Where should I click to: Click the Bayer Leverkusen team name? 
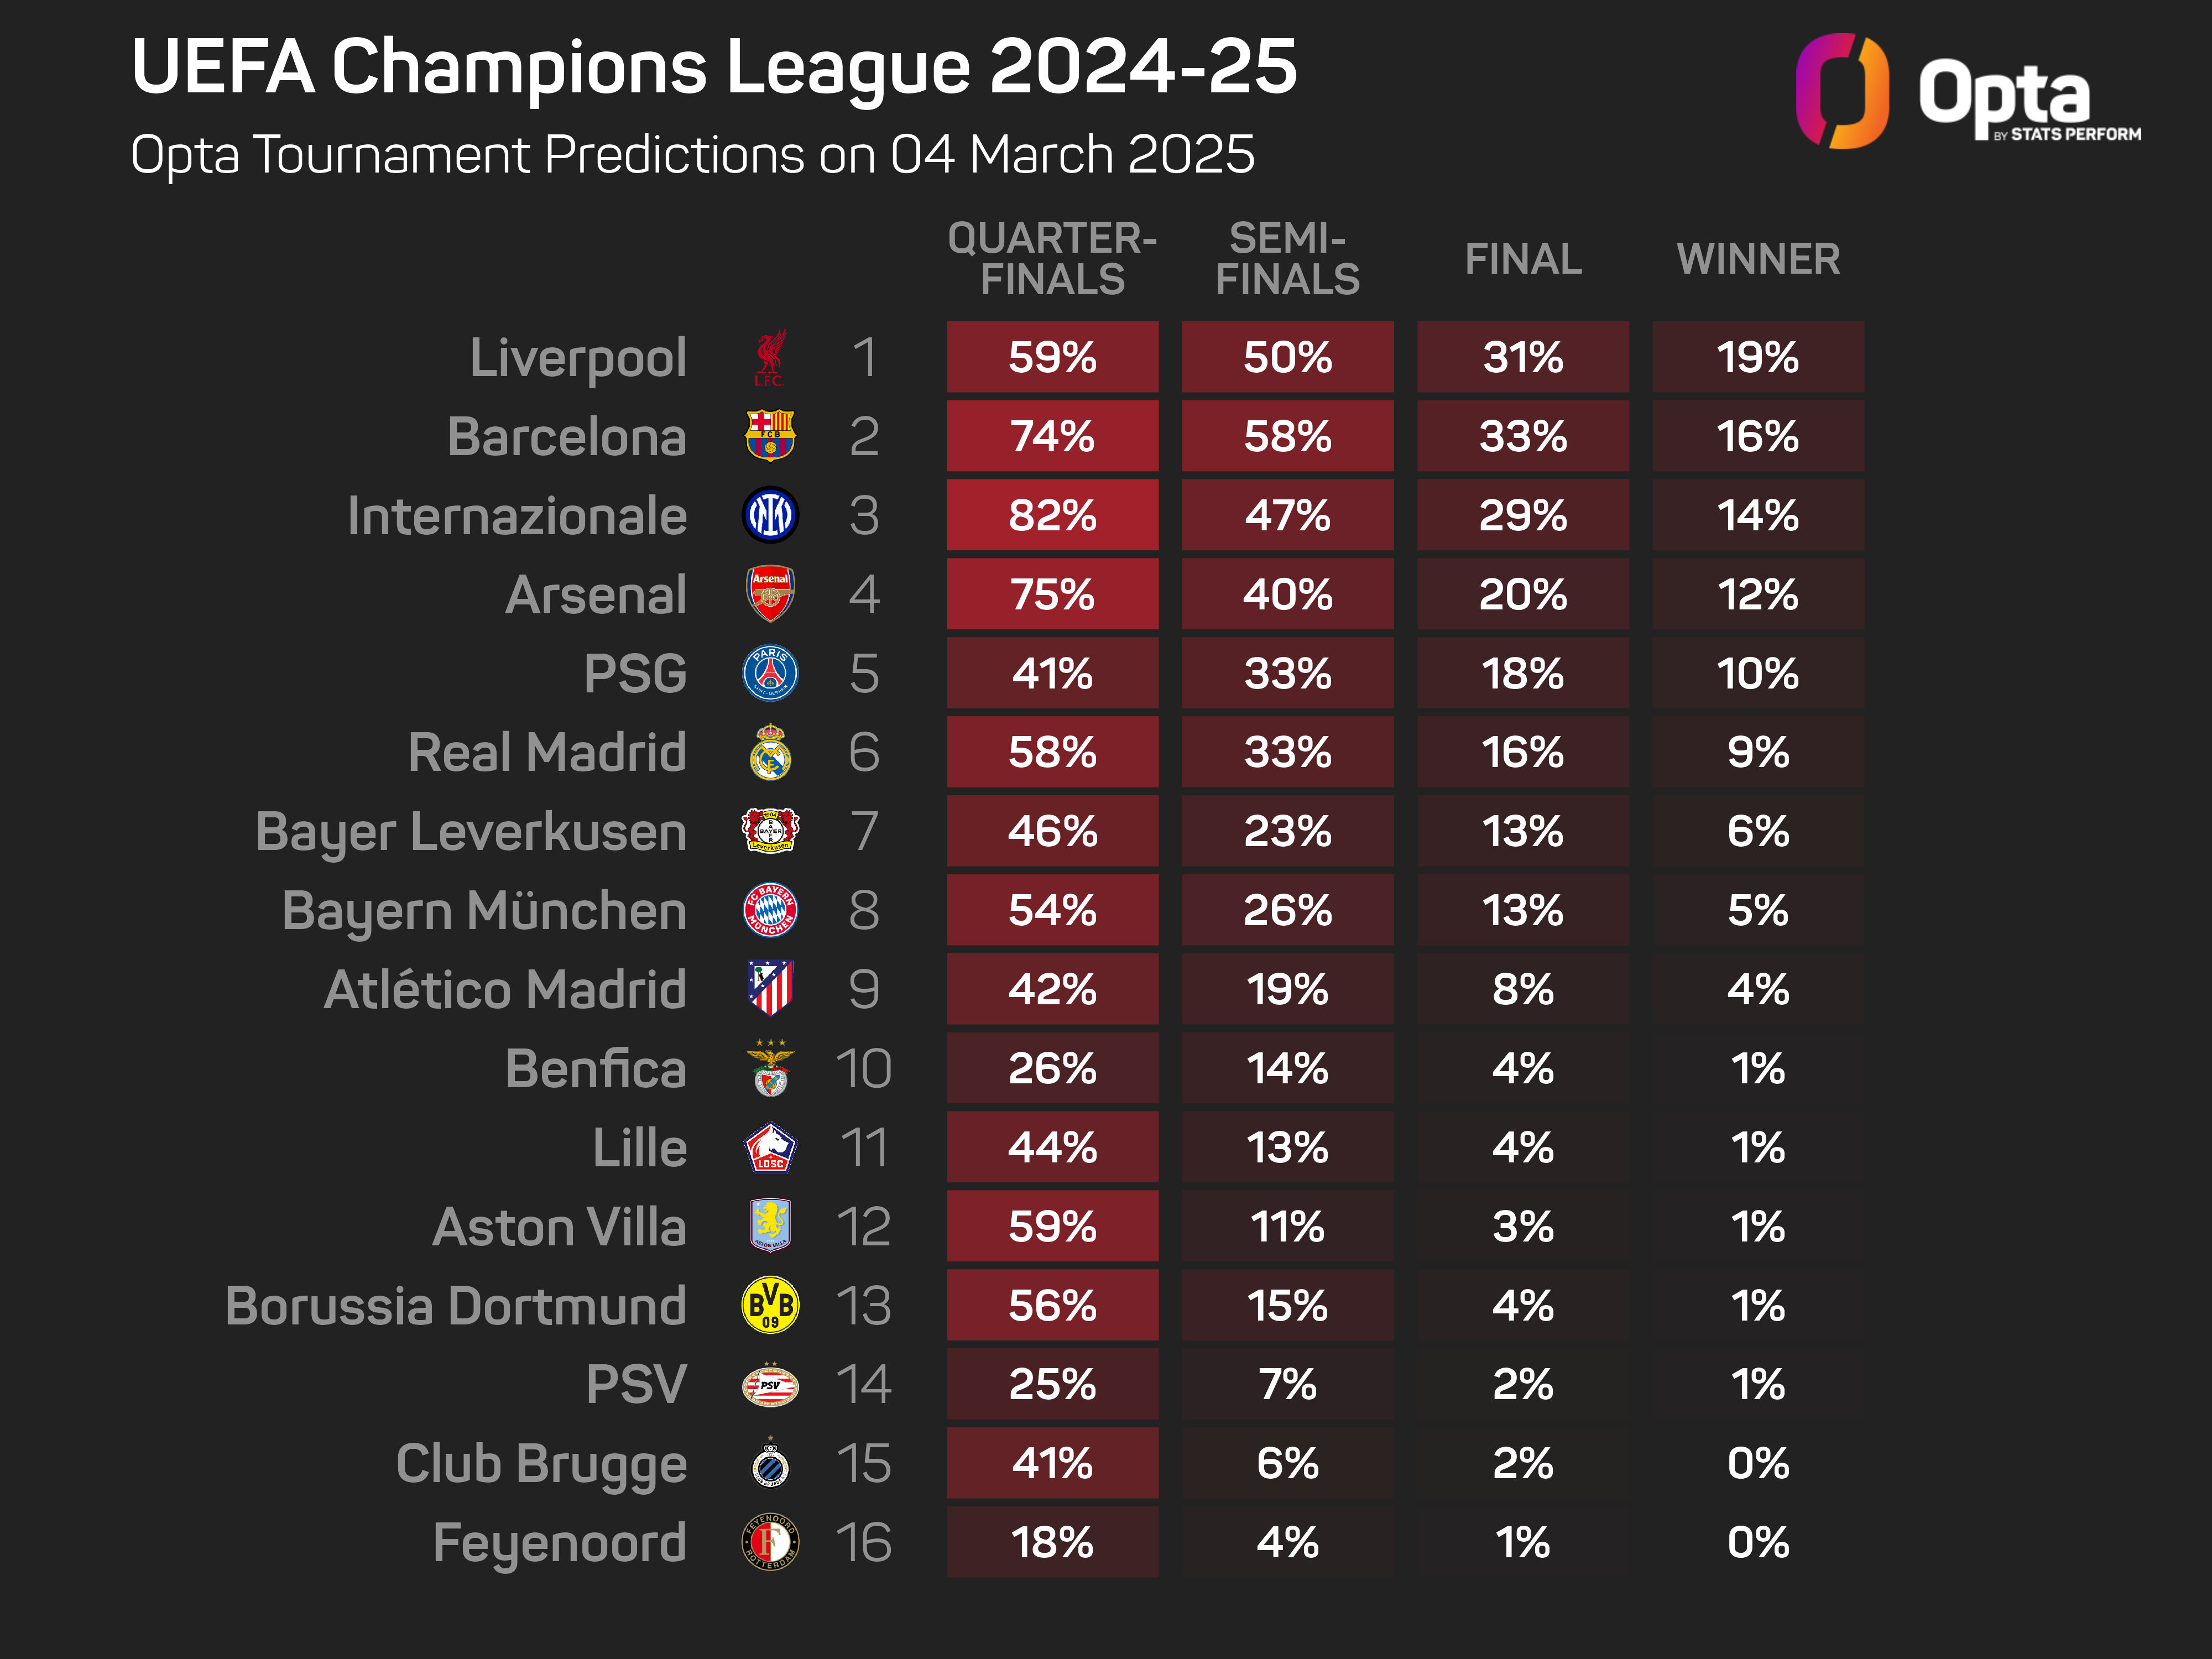471,832
